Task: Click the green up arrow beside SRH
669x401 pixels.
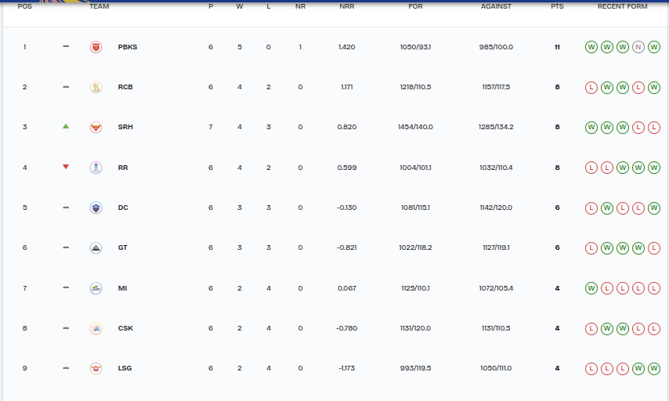Action: tap(66, 126)
